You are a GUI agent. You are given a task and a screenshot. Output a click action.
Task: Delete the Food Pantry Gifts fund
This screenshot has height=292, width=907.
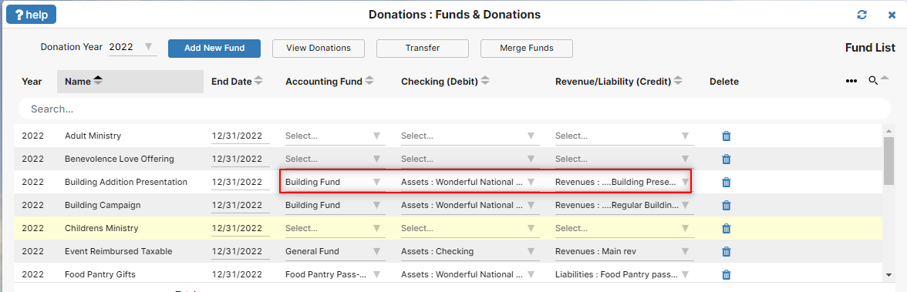coord(727,274)
